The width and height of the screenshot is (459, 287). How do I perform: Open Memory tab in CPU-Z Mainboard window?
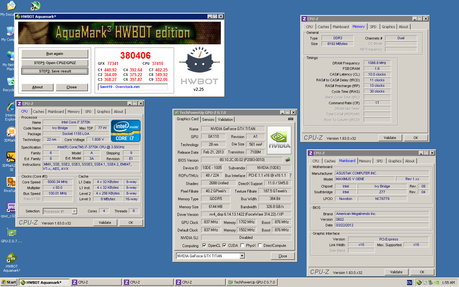365,161
